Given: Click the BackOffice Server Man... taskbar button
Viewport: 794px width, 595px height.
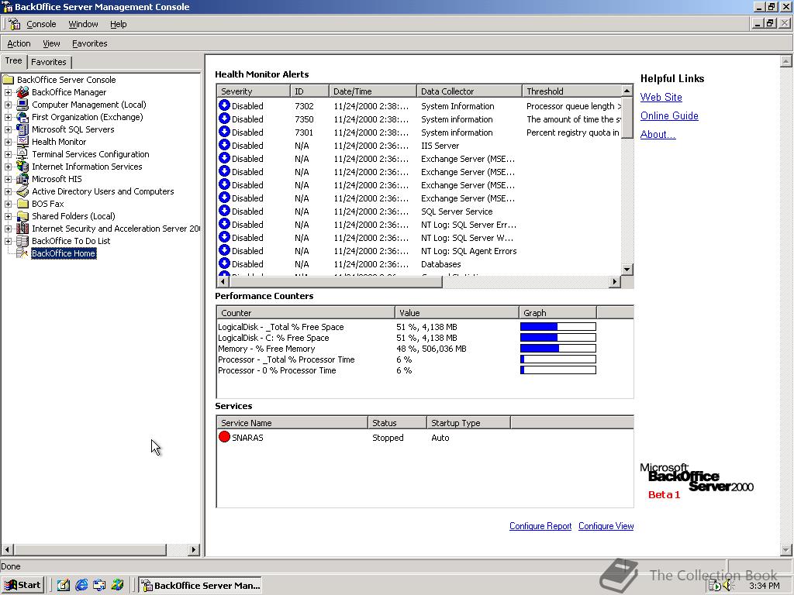Looking at the screenshot, I should click(x=200, y=586).
